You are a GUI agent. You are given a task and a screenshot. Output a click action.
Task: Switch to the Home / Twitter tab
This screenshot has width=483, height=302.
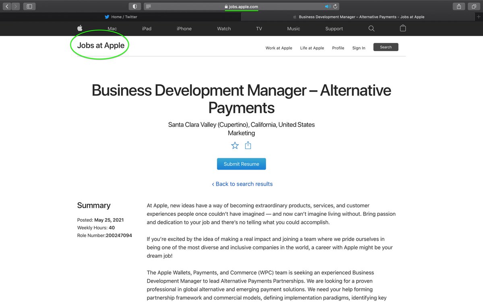(121, 17)
